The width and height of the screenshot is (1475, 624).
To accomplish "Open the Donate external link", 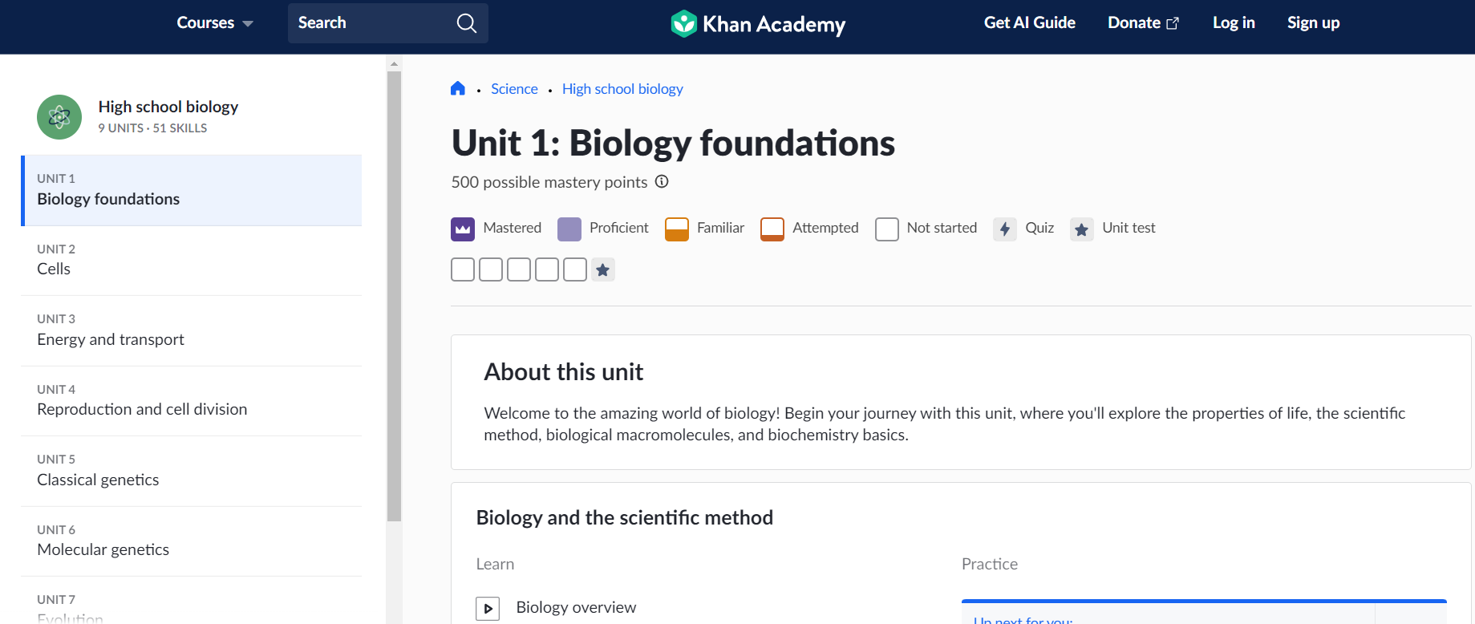I will click(x=1143, y=23).
